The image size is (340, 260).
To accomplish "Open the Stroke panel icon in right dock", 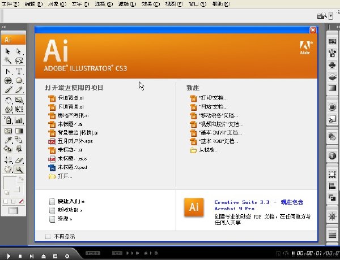I will [332, 235].
